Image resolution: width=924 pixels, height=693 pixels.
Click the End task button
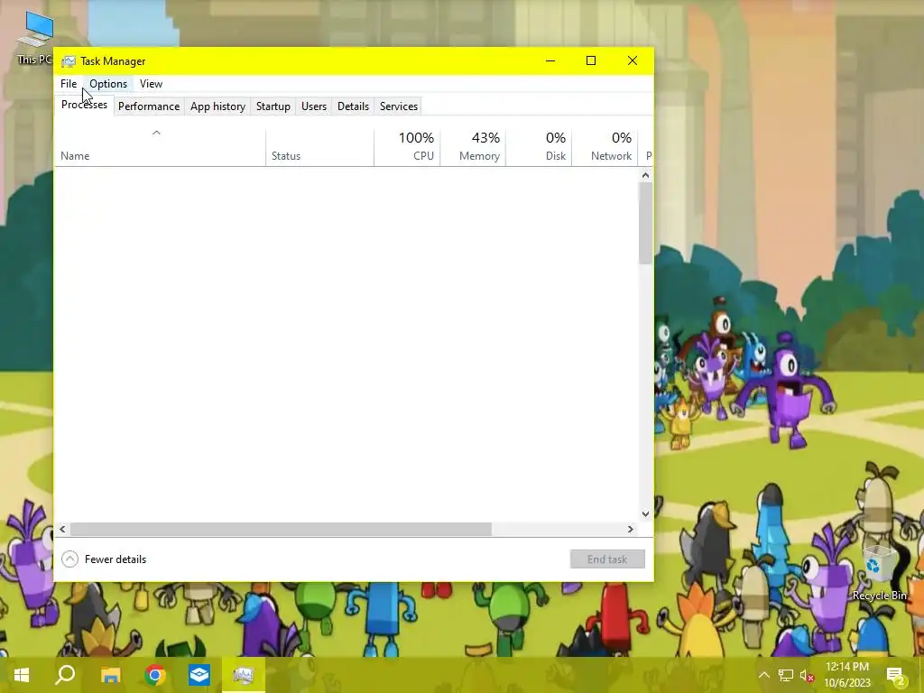coord(607,559)
